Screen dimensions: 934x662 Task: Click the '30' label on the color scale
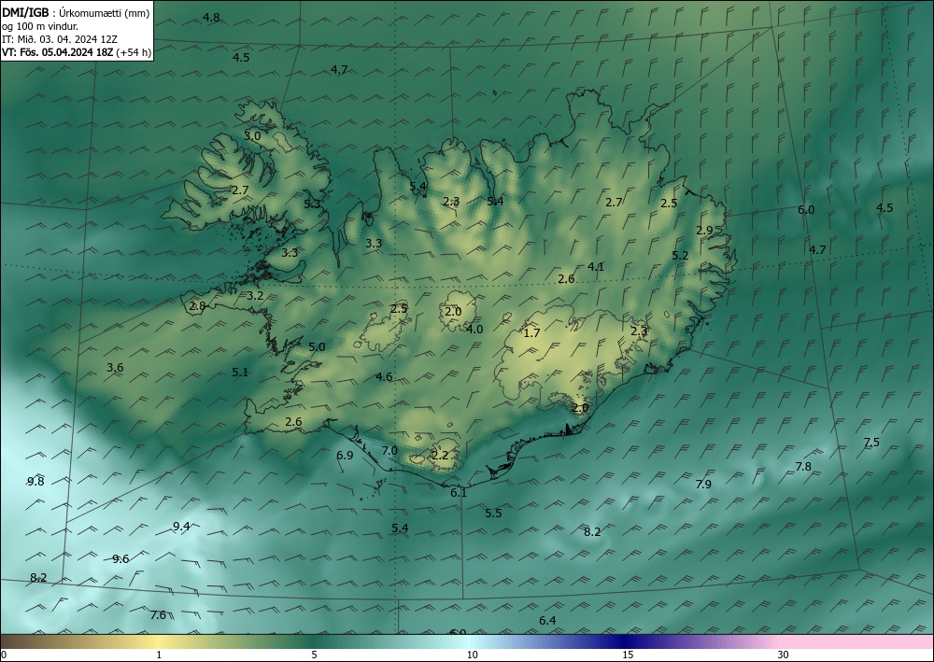tap(784, 655)
